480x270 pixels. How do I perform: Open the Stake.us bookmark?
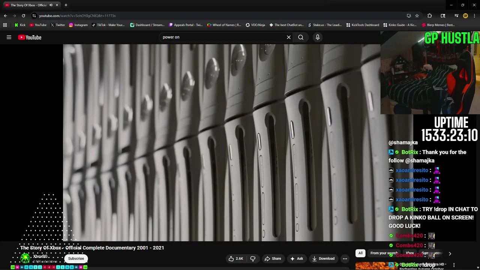click(x=325, y=25)
